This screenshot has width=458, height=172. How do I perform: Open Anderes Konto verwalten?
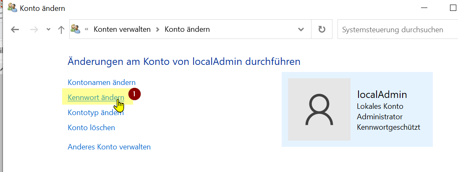coord(109,147)
